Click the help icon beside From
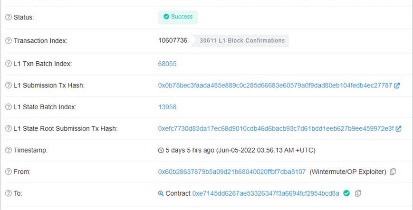The image size is (413, 210). coord(9,172)
